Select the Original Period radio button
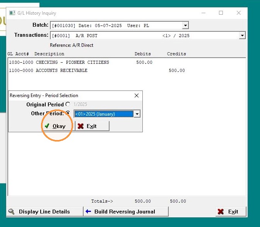The width and height of the screenshot is (260, 227). [x=68, y=104]
